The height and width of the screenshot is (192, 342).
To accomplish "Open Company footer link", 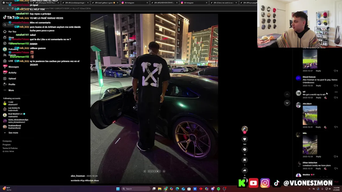I will click(x=7, y=141).
